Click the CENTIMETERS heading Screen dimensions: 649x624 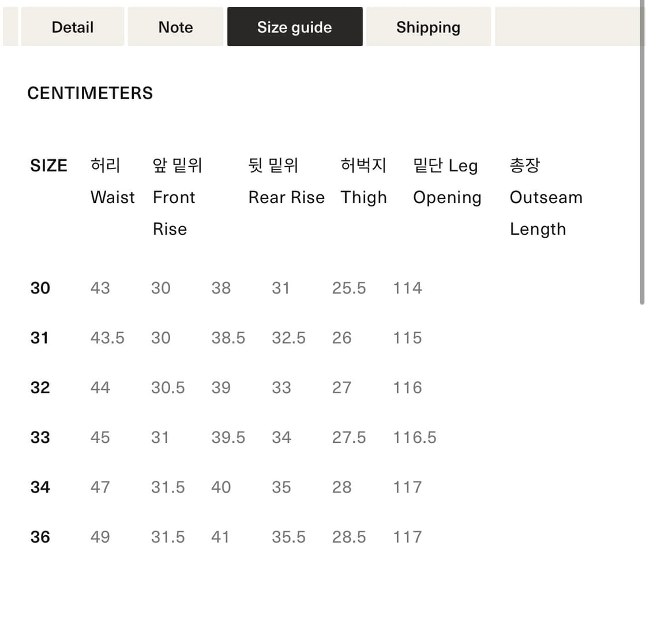90,93
